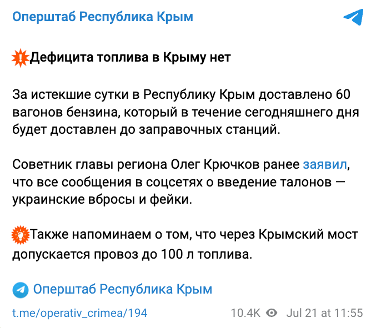The image size is (371, 328).
Task: Click the round blue Telegram channel icon
Action: (x=21, y=290)
